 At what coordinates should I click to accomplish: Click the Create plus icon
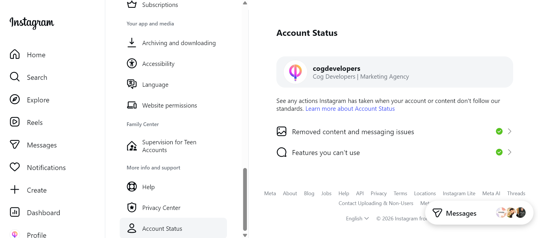pos(14,190)
